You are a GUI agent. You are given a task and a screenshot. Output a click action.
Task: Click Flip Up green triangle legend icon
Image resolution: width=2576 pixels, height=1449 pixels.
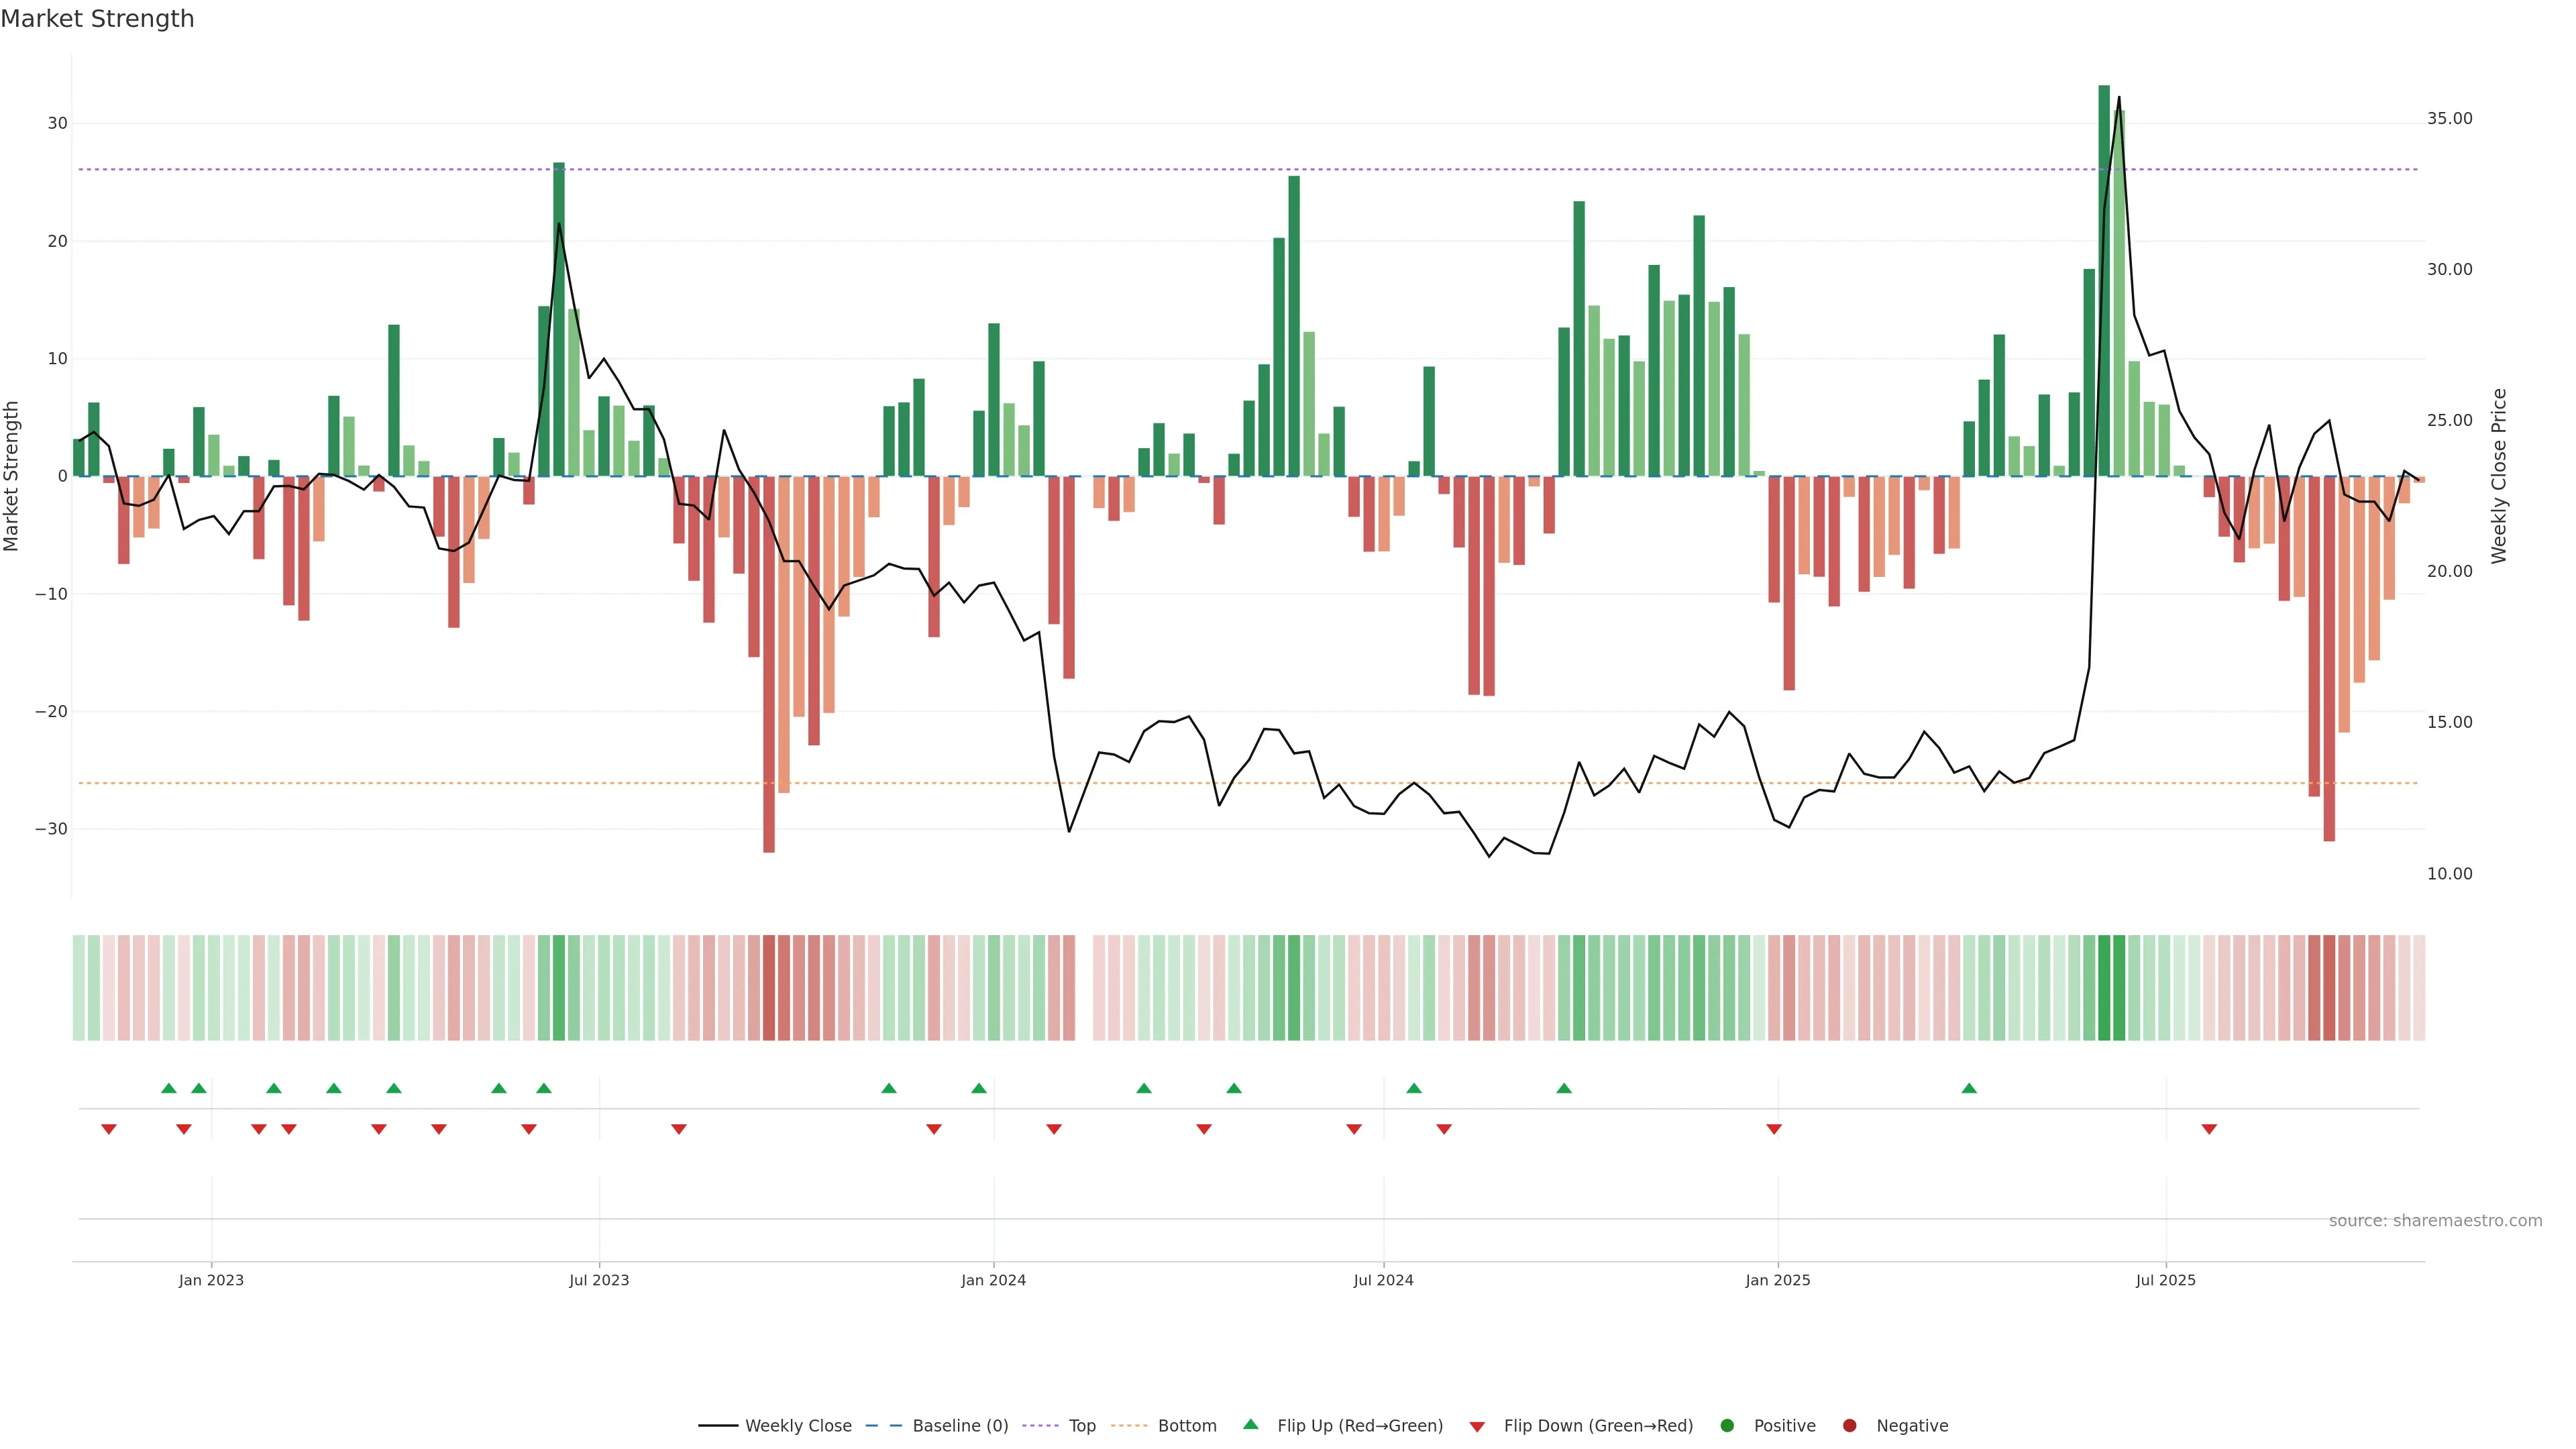[1250, 1425]
